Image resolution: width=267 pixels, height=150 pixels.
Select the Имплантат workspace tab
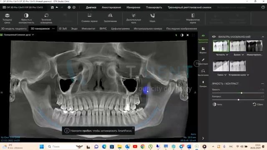[x=88, y=29]
